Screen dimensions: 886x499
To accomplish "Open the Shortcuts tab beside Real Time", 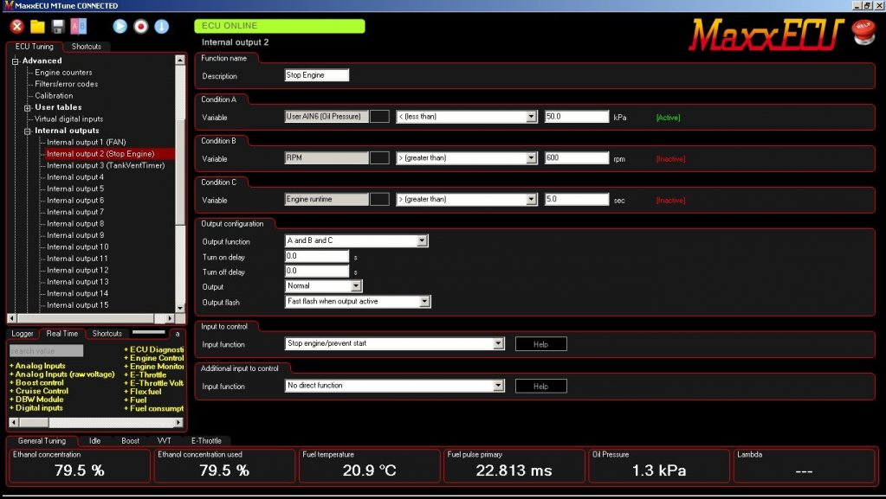I will coord(107,334).
